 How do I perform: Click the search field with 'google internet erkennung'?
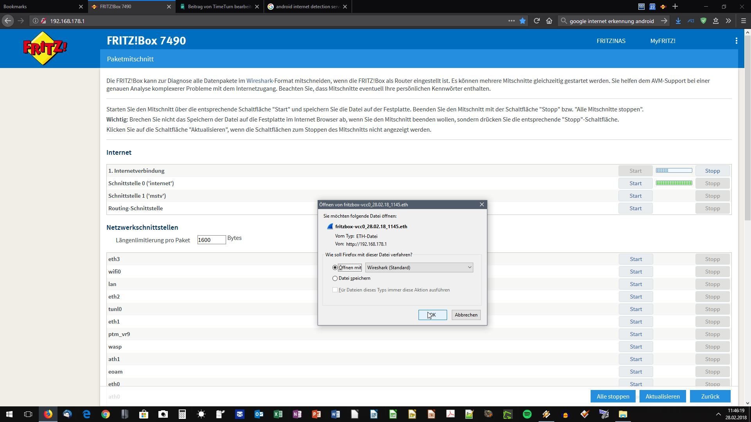pyautogui.click(x=612, y=21)
